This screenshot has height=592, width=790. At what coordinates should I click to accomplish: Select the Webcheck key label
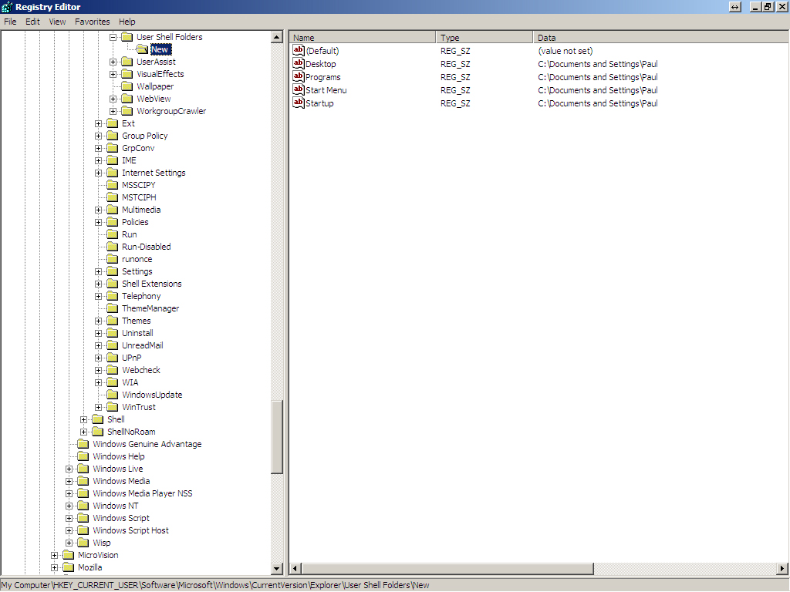[141, 370]
